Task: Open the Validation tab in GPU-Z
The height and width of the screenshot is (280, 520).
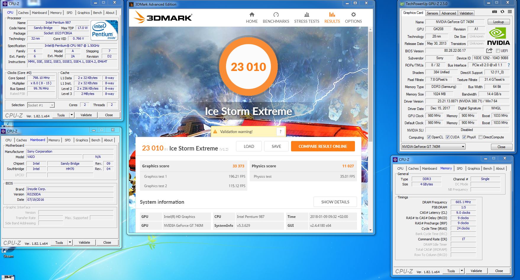Action: click(x=466, y=13)
